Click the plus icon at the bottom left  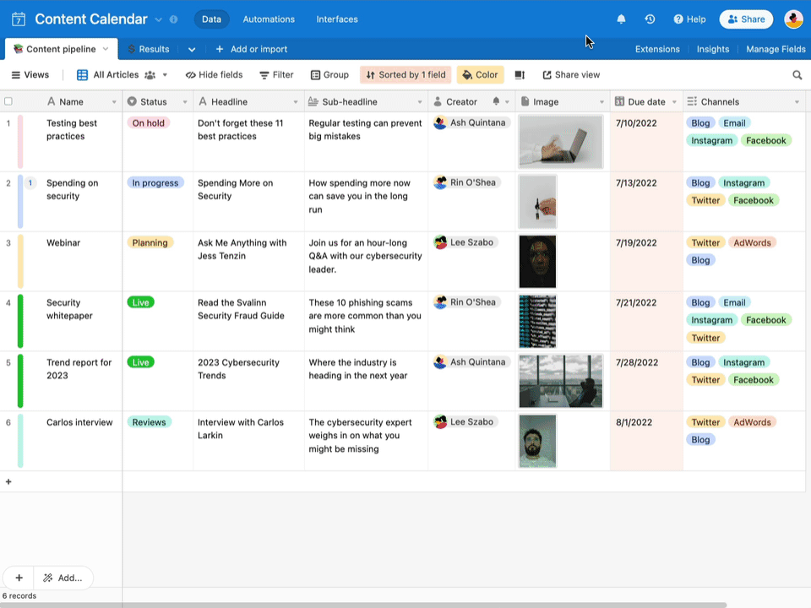19,578
